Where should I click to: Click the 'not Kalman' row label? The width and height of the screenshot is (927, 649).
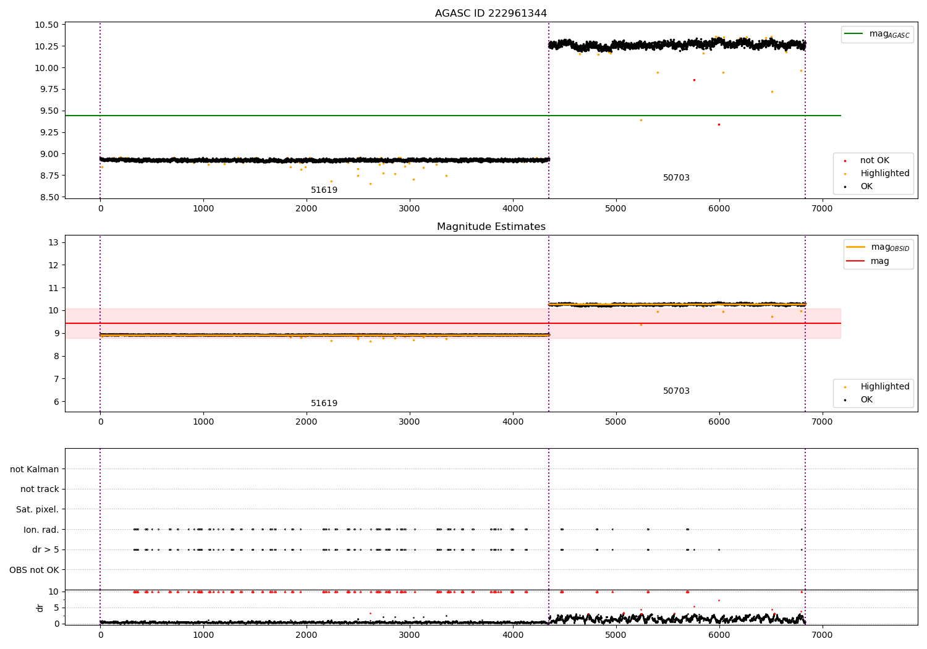35,470
